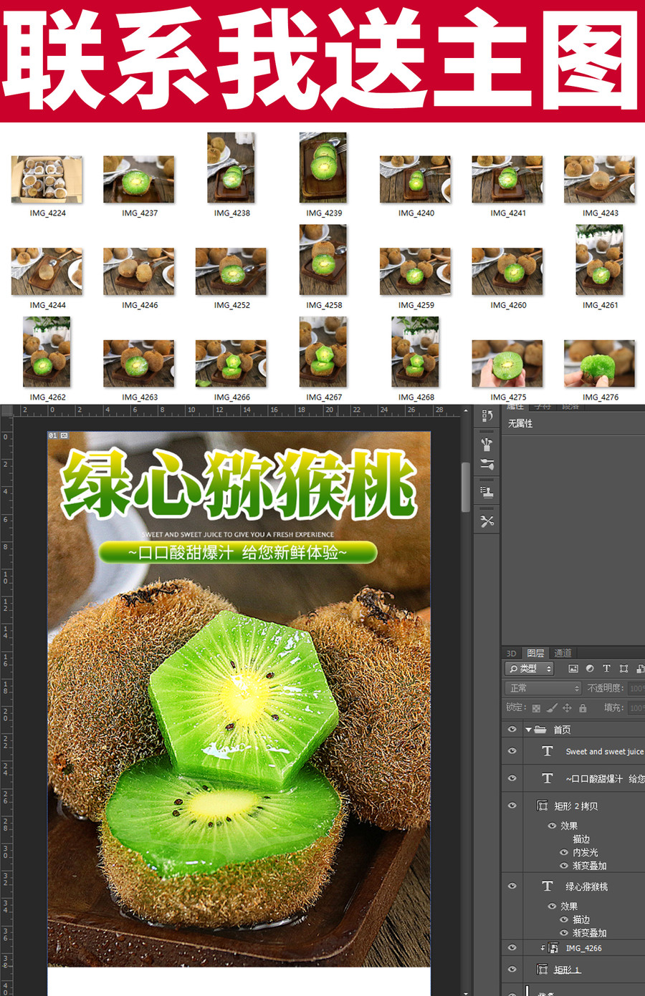Open the History panel icon
Screen dimensions: 645x996
487,416
